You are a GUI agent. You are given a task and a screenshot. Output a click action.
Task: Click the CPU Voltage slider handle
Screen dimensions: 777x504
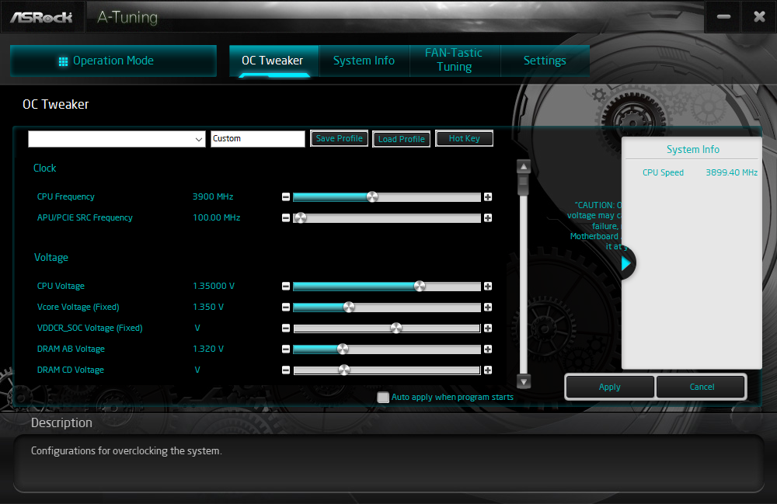(420, 286)
